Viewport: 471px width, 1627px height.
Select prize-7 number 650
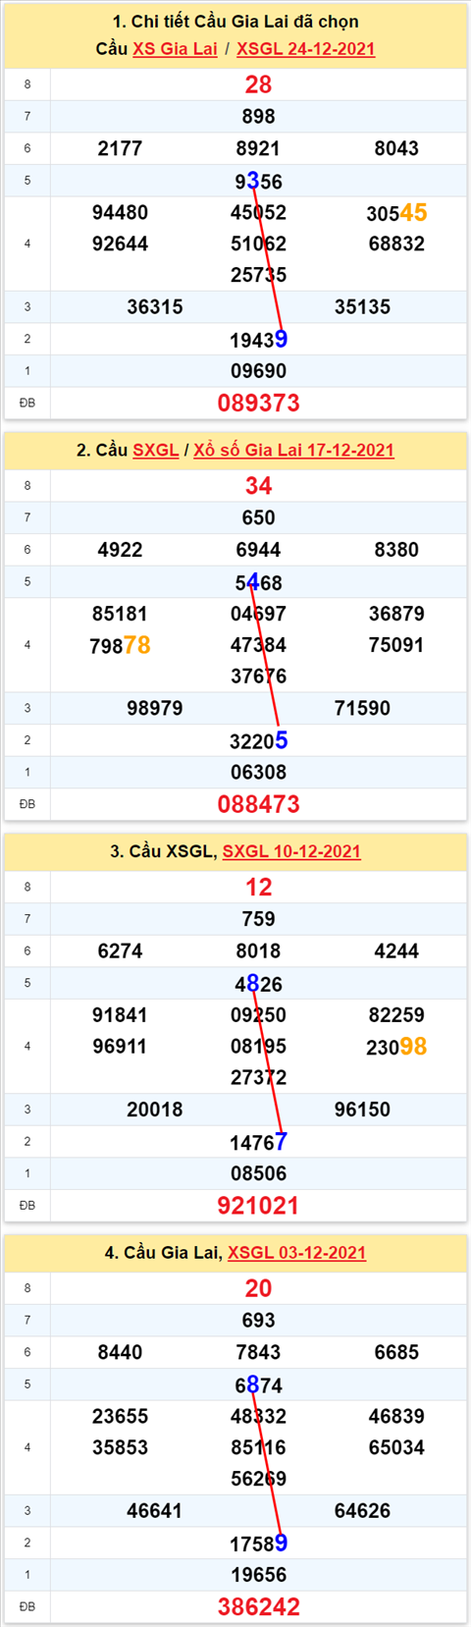pos(258,518)
